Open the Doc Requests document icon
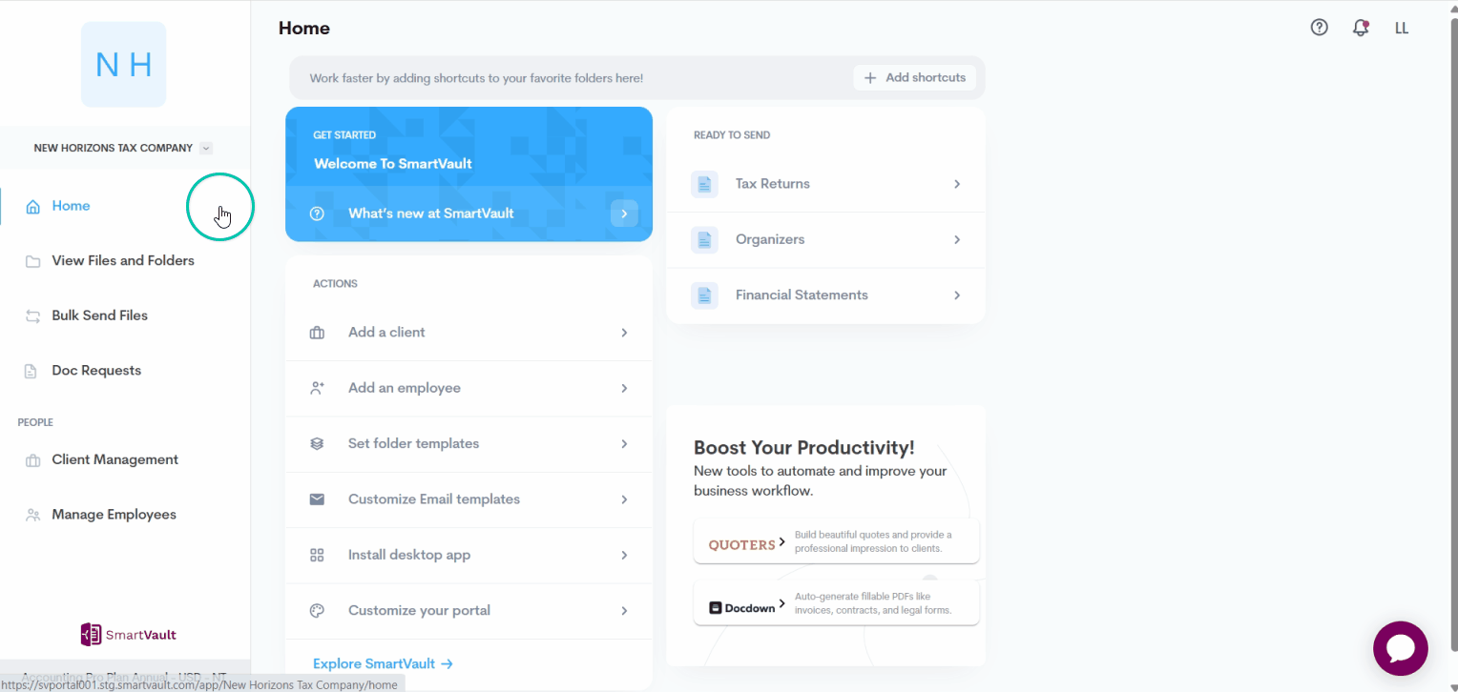The height and width of the screenshot is (692, 1458). coord(31,370)
